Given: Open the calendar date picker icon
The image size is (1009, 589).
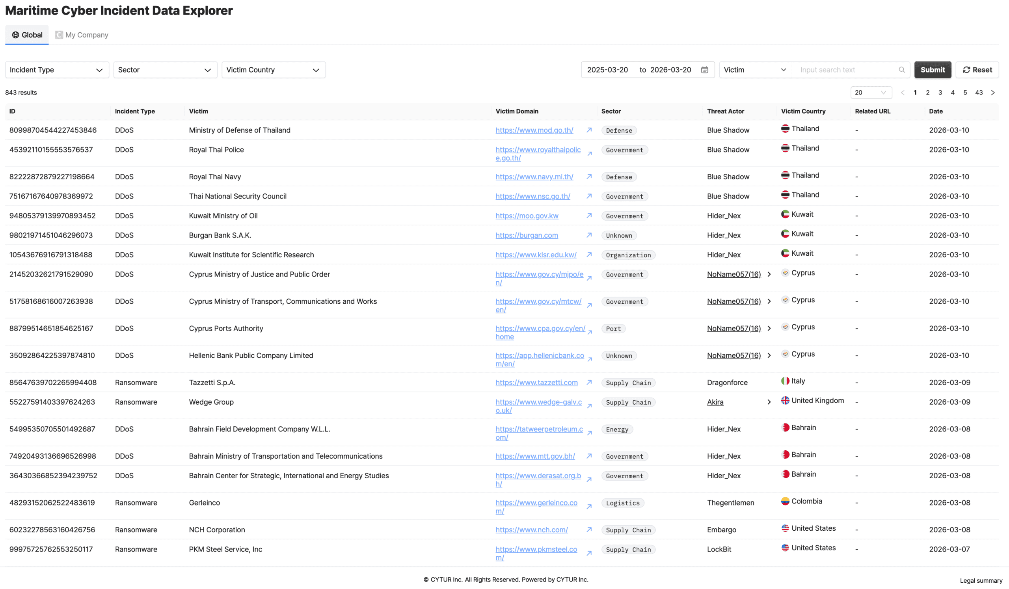Looking at the screenshot, I should (x=704, y=70).
